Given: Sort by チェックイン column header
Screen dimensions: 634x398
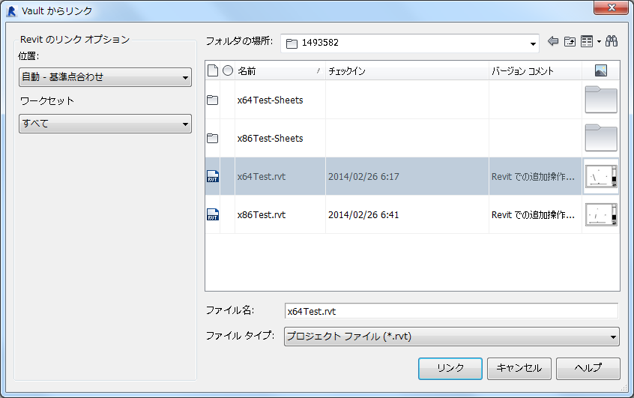Looking at the screenshot, I should [x=407, y=70].
